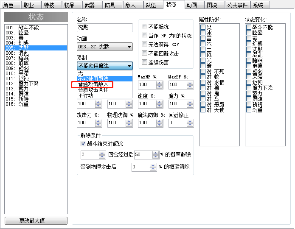Check 沉重 under 状态变化
Screen dimensions: 295x229
coord(249,110)
